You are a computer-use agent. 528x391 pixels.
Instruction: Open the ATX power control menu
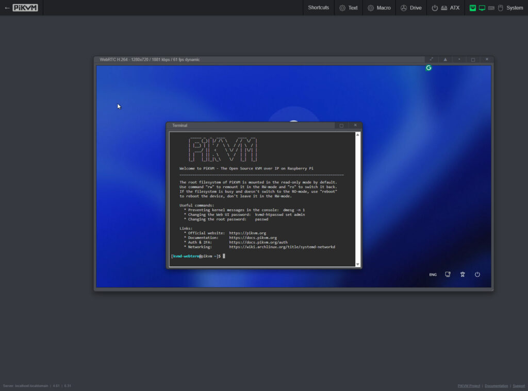tap(445, 8)
